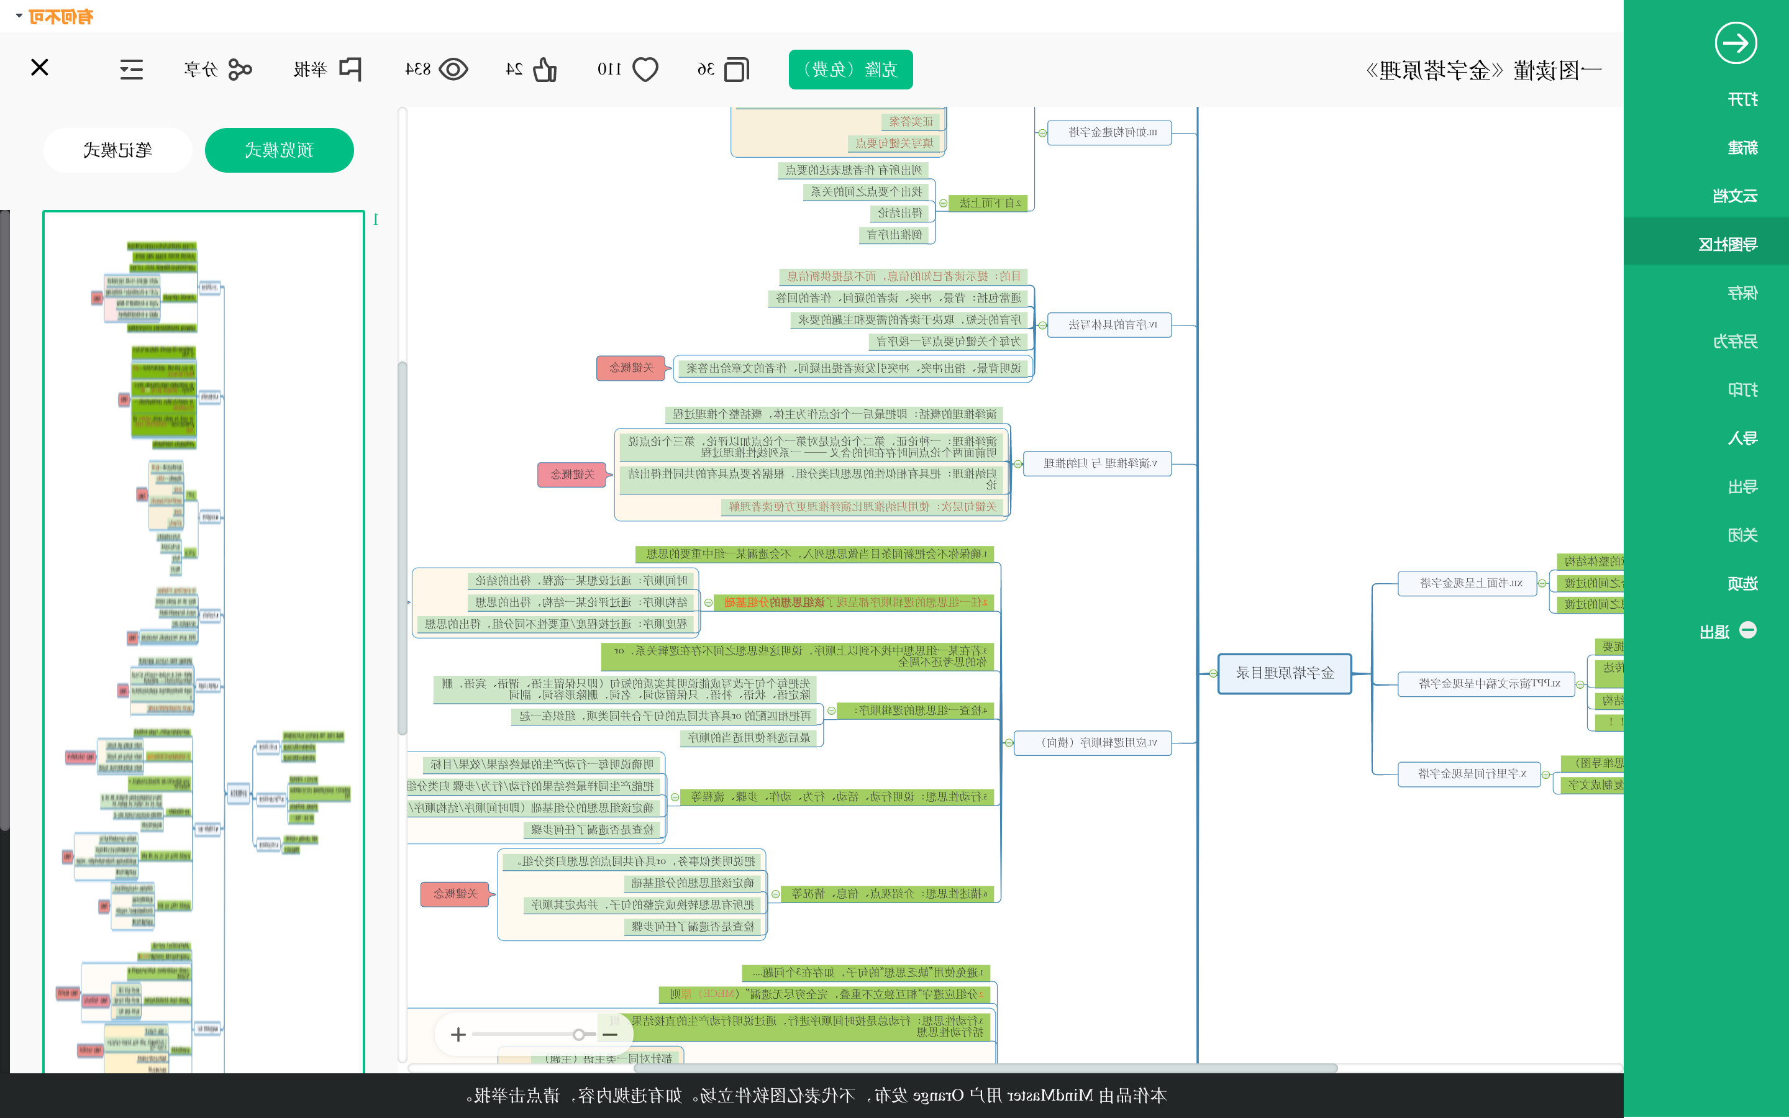The image size is (1789, 1118).
Task: Click the 举报 label
Action: click(310, 70)
